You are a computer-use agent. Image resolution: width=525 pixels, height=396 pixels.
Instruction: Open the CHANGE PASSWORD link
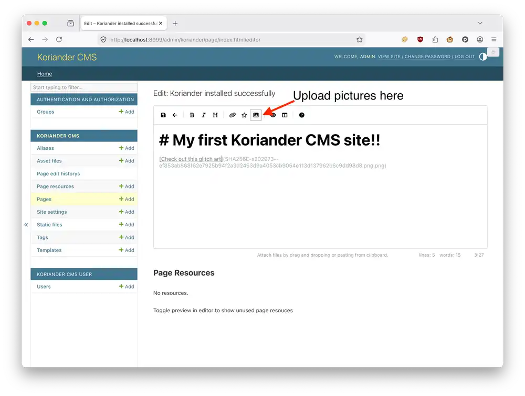pos(427,57)
